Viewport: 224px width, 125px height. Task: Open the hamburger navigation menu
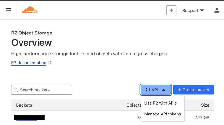click(x=8, y=10)
